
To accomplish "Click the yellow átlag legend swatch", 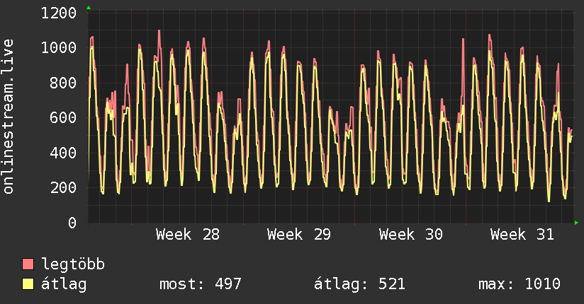I will pyautogui.click(x=28, y=284).
